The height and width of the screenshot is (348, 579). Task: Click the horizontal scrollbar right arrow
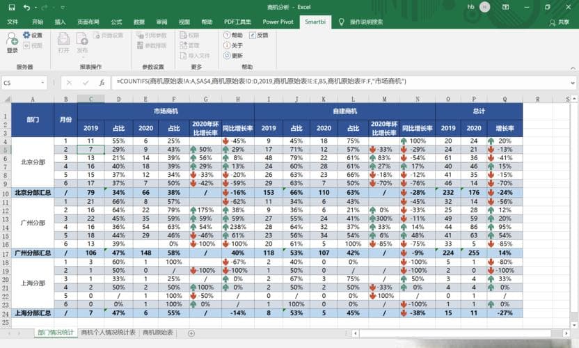tap(566, 333)
